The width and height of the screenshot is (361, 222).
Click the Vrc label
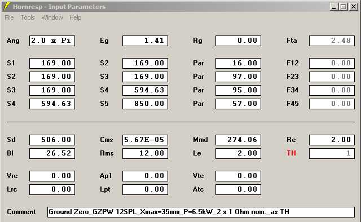[12, 176]
